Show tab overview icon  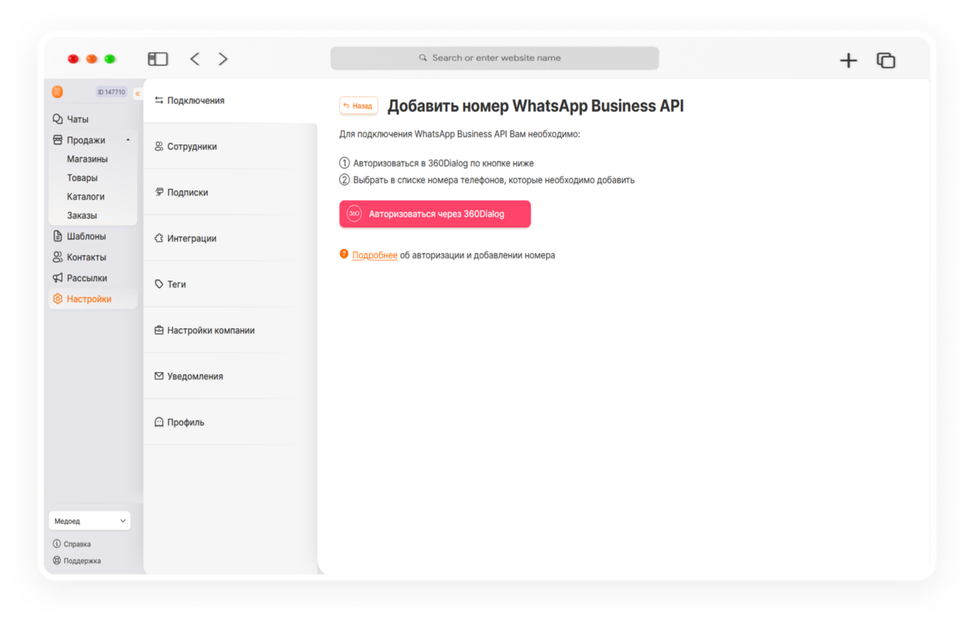point(886,60)
